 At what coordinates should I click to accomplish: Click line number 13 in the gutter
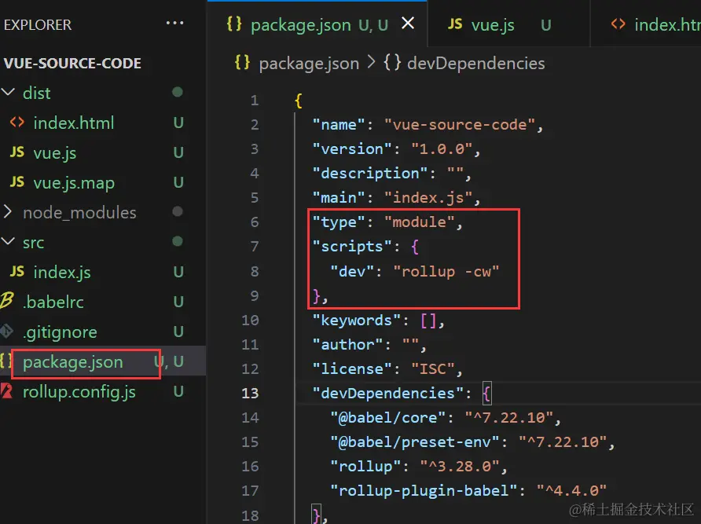coord(250,393)
